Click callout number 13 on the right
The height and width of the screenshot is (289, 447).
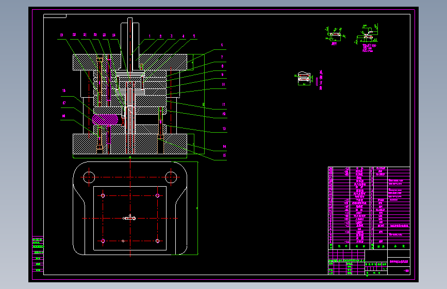click(x=224, y=129)
